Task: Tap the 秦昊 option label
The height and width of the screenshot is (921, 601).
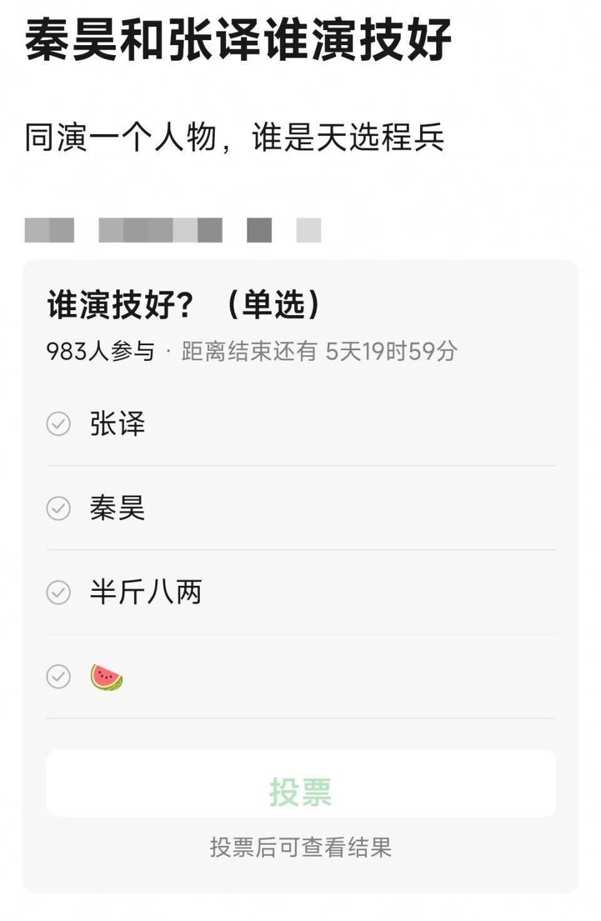Action: tap(117, 508)
